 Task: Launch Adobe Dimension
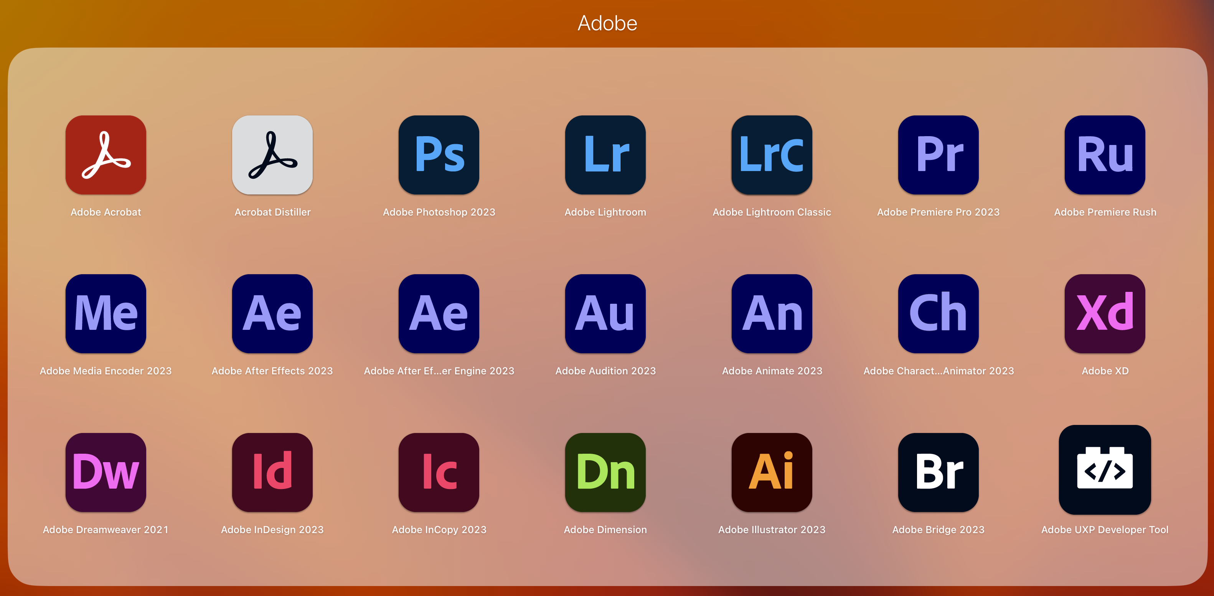605,472
